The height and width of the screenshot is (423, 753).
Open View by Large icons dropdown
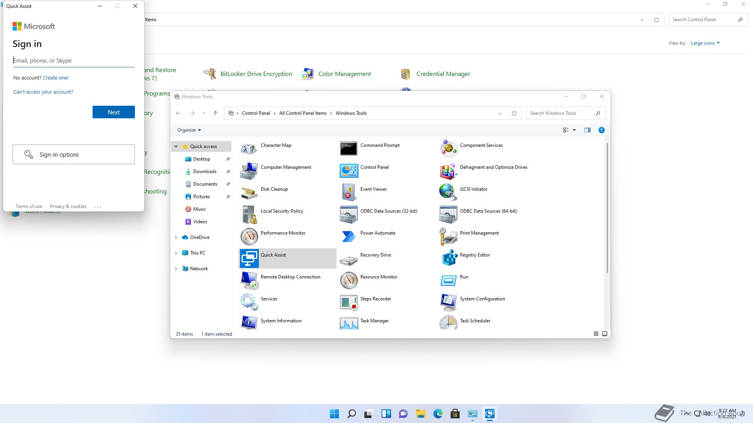click(705, 43)
